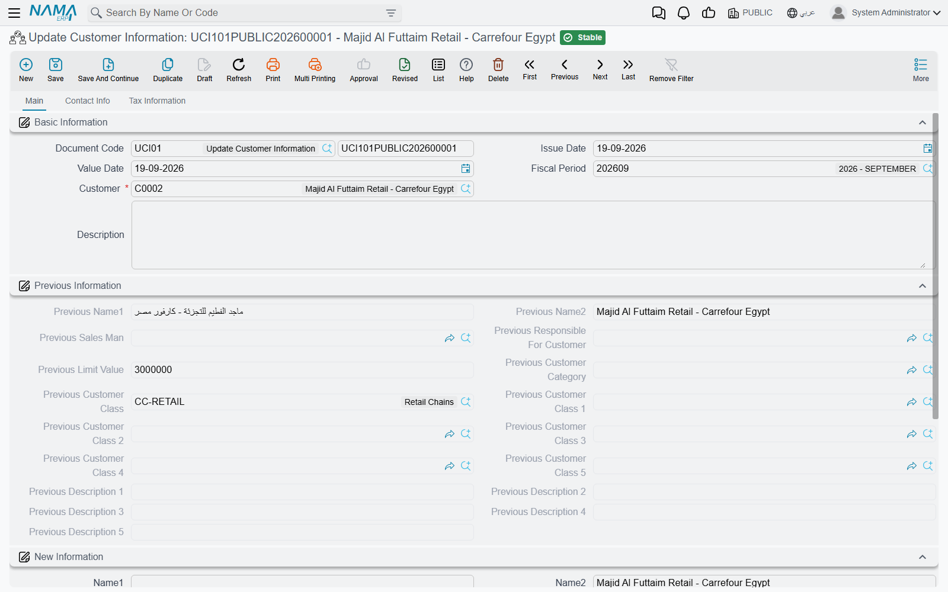Open the List view
Screen dimensions: 948x592
point(438,70)
